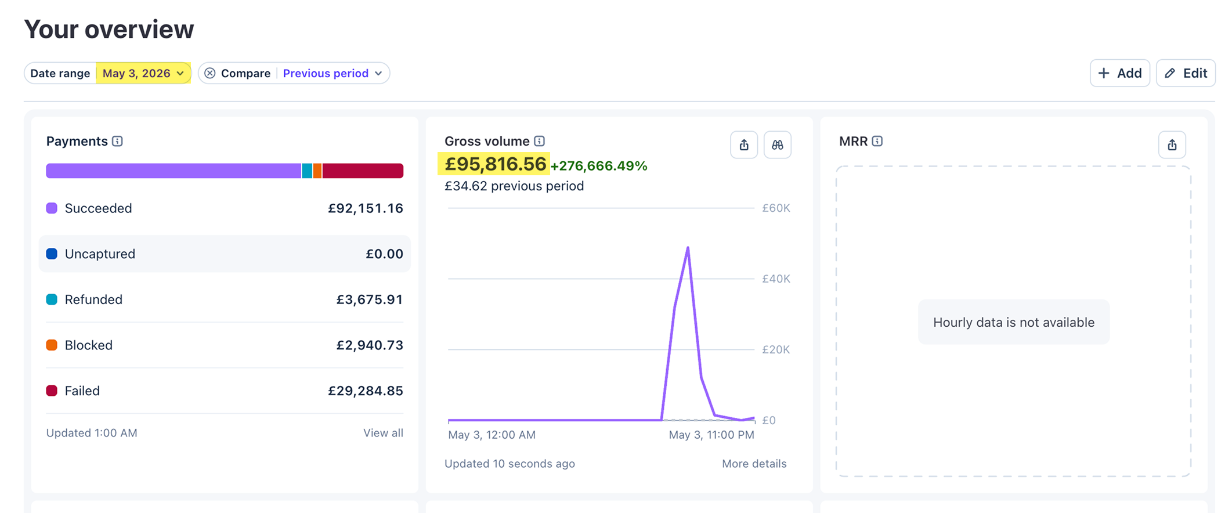Viewport: 1225px width, 513px height.
Task: Click the MRR info icon
Action: pyautogui.click(x=877, y=141)
